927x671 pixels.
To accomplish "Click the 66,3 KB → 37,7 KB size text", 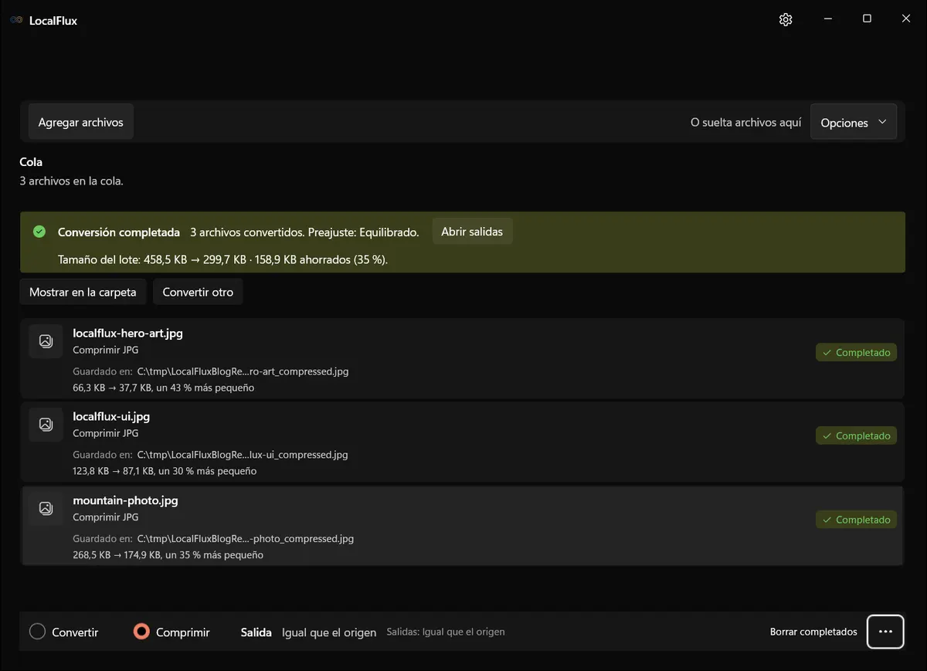I will point(163,388).
